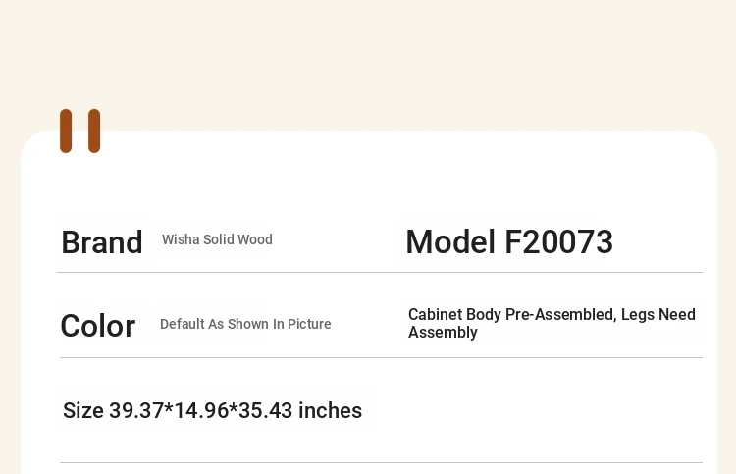Click the Size 39.37*14.96*35.43 inches text

[213, 410]
